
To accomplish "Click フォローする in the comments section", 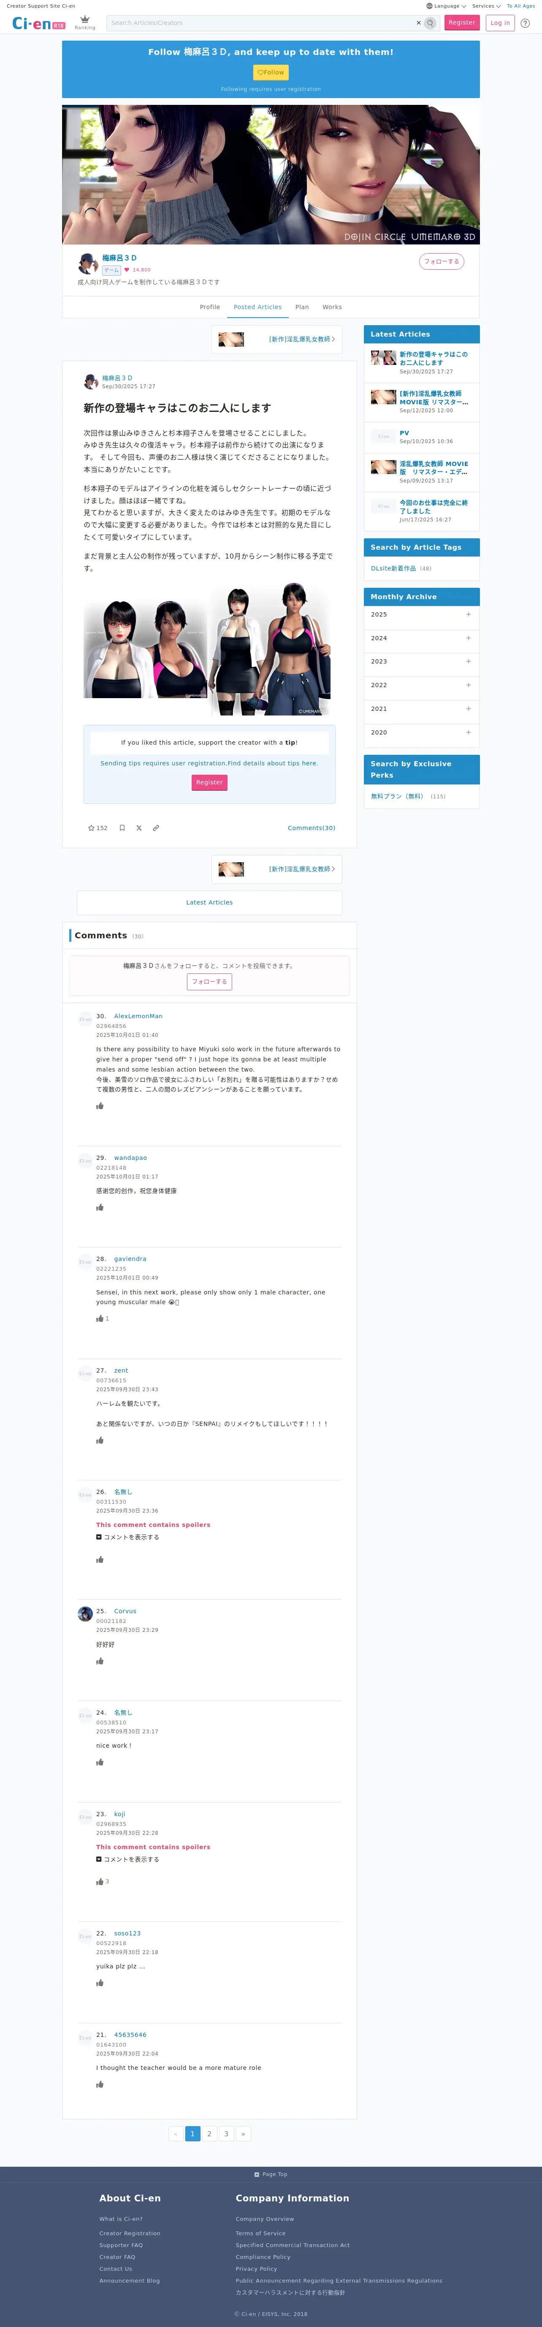I will click(x=209, y=981).
